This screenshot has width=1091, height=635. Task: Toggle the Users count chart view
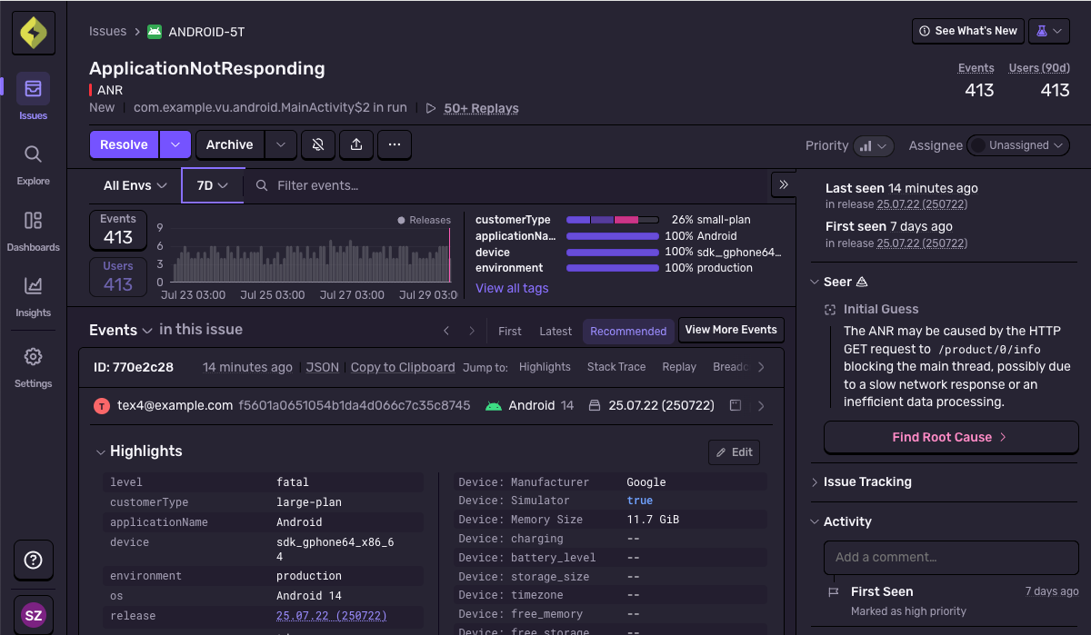(x=118, y=276)
